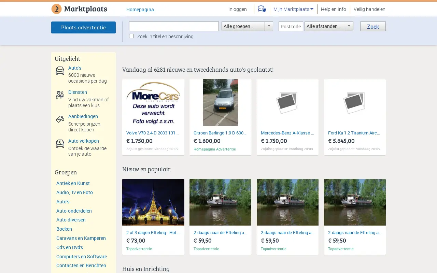The height and width of the screenshot is (273, 437).
Task: Click the euro car icon beside Auto verkopen
Action: (x=60, y=144)
